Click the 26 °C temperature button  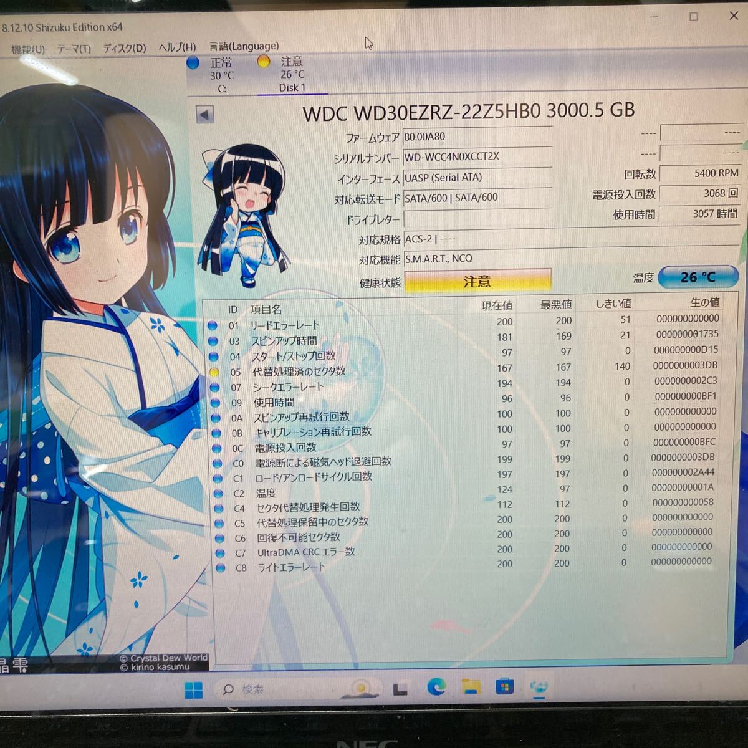698,277
